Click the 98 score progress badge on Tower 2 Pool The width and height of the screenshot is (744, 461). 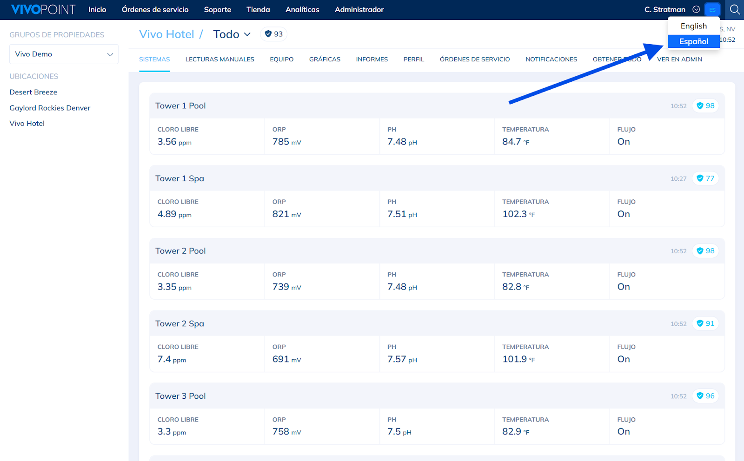pos(705,250)
